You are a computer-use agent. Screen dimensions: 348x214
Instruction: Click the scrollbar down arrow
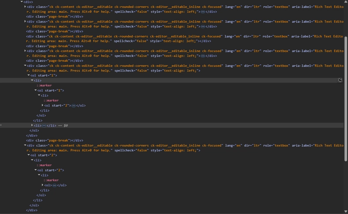(345, 211)
